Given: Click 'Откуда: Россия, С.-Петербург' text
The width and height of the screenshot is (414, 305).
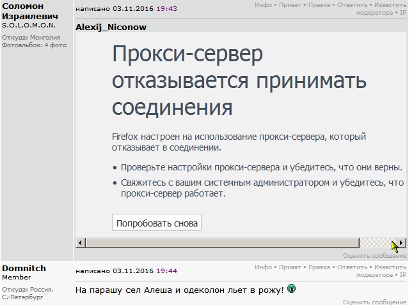Looking at the screenshot, I should 28,293.
